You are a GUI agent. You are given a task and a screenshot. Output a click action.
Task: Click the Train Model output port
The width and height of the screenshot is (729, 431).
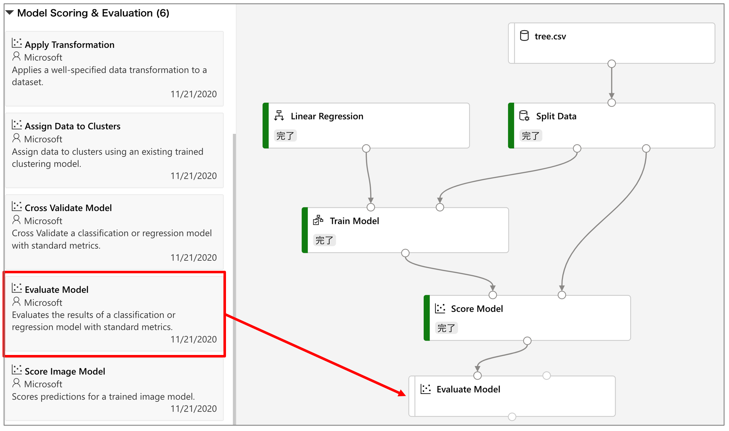(405, 253)
